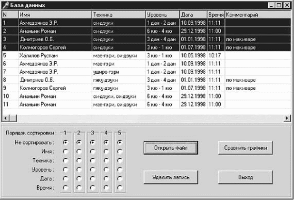Click comment 'по макиваре' in row 3
This screenshot has width=294, height=200.
pyautogui.click(x=241, y=39)
